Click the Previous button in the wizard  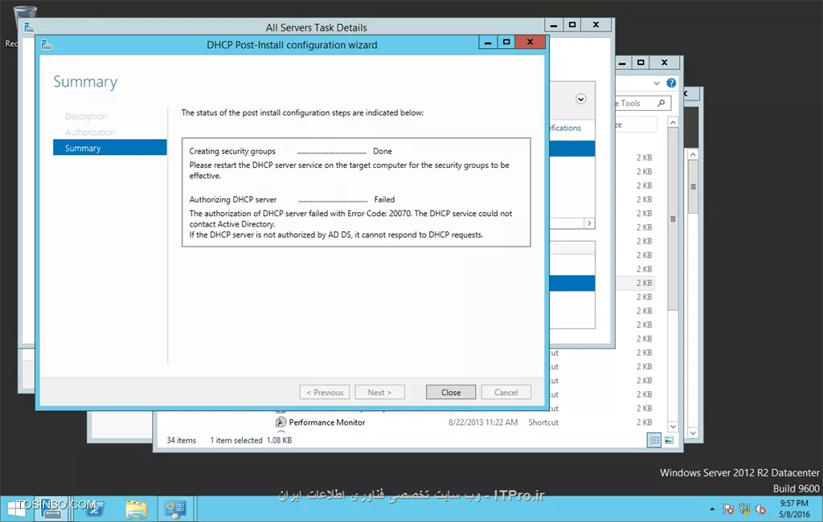point(325,392)
